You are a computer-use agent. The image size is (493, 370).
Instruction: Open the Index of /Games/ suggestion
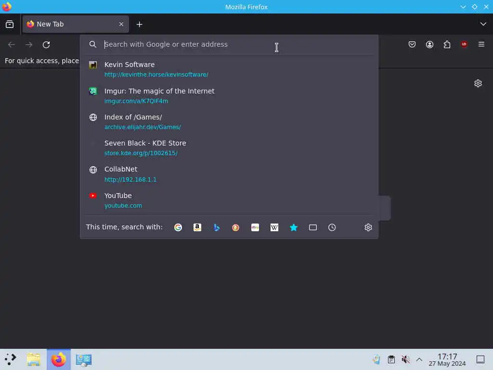coord(229,122)
